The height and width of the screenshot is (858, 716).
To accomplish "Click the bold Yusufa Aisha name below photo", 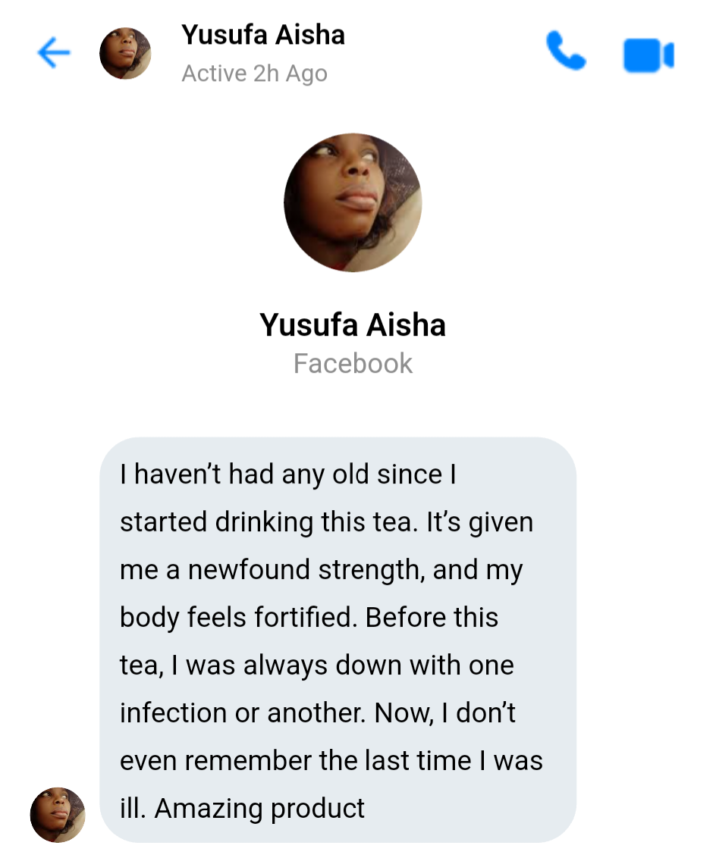I will click(353, 324).
